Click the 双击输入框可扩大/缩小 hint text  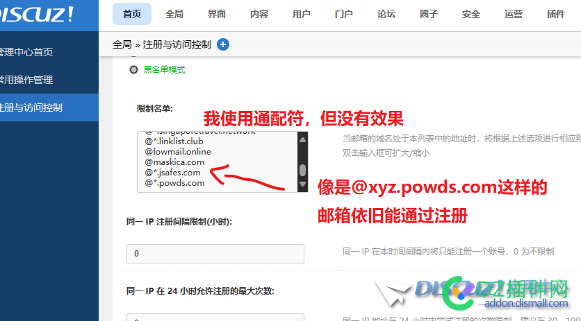[x=386, y=153]
